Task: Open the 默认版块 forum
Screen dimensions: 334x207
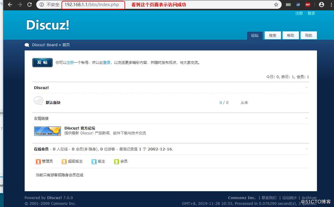Action: click(53, 102)
